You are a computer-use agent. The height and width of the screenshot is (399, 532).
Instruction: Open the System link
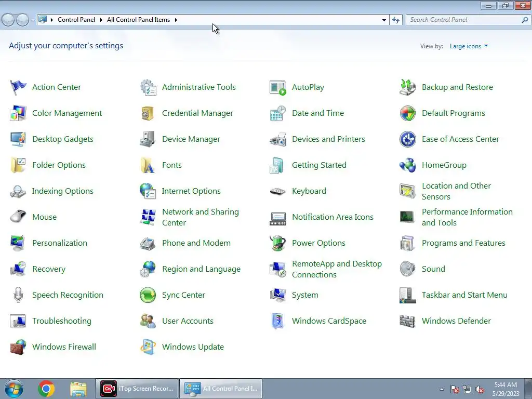coord(305,295)
